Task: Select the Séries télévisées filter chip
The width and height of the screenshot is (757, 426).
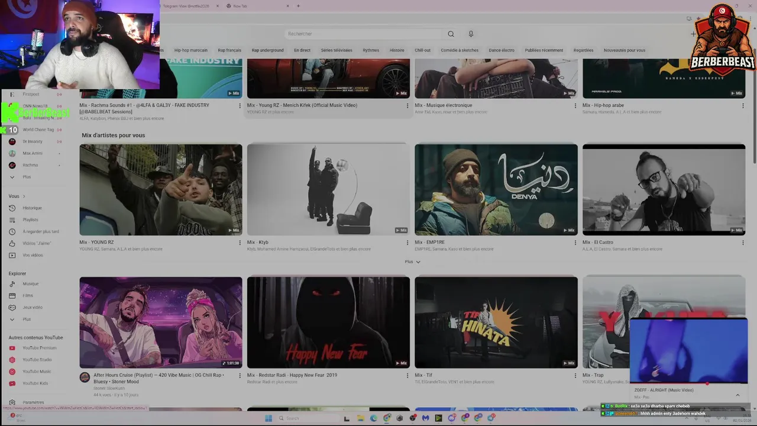Action: (x=337, y=50)
